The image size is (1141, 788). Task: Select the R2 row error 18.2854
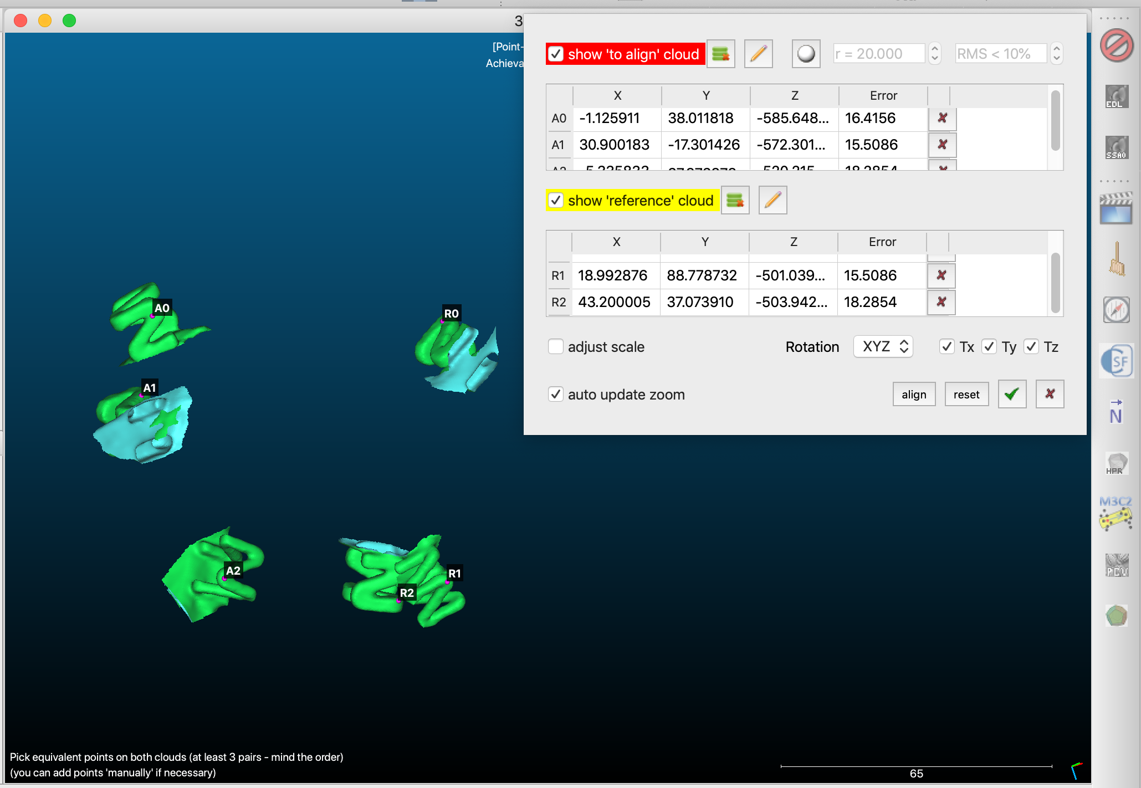[882, 302]
